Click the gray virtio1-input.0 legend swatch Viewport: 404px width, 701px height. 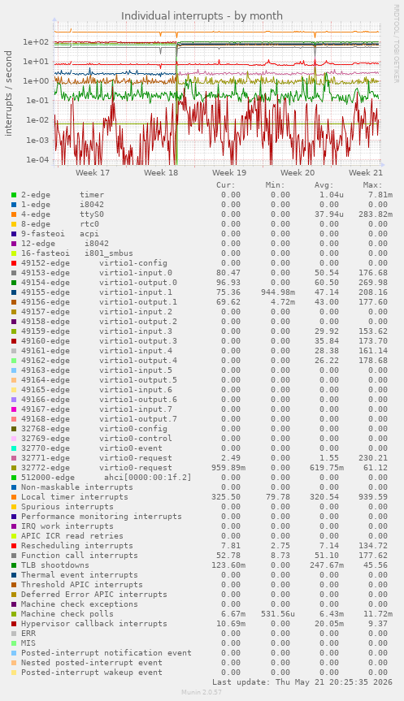pyautogui.click(x=14, y=273)
